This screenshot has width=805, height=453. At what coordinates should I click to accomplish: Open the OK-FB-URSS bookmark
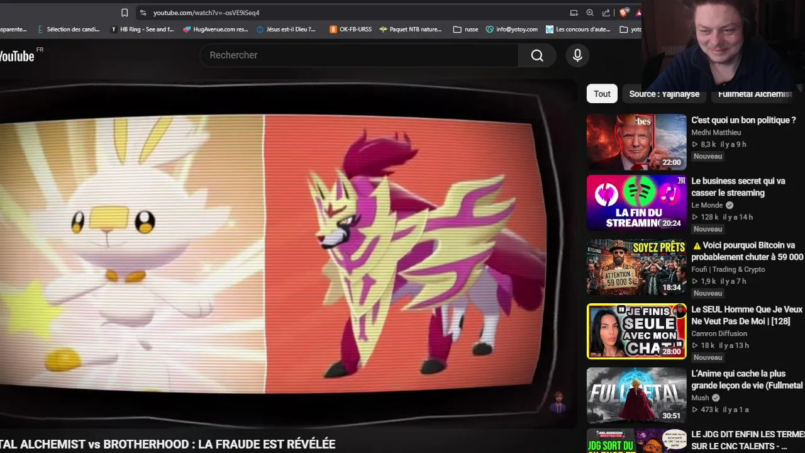click(x=350, y=29)
